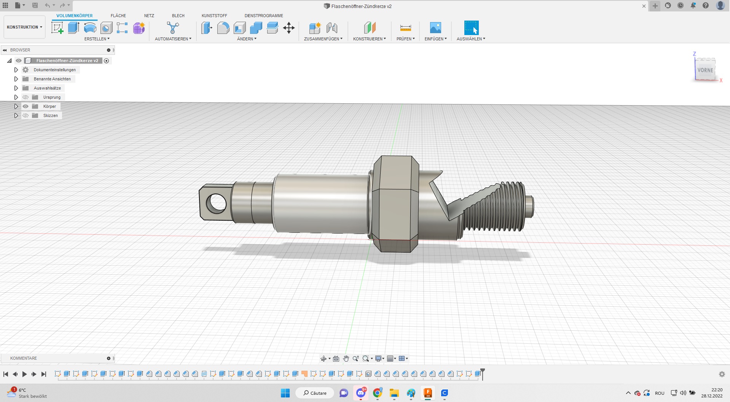Click the Windows Start button
The image size is (730, 402).
[285, 393]
